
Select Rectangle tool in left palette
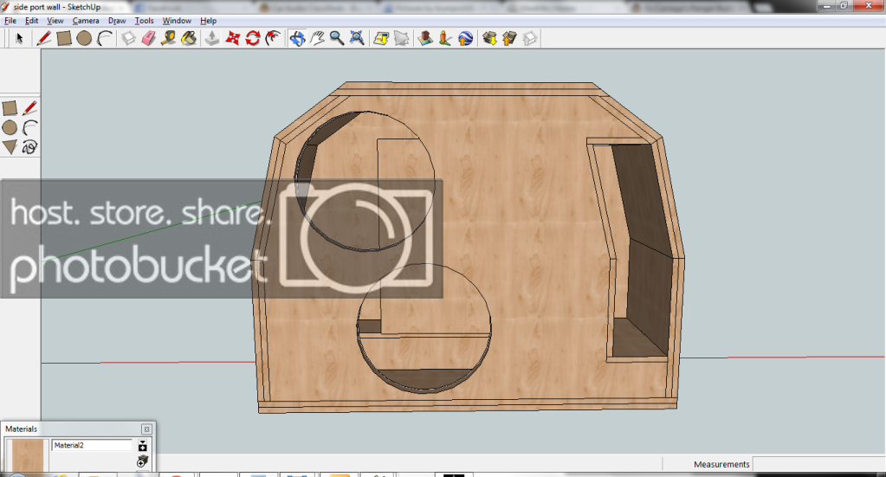tap(10, 108)
